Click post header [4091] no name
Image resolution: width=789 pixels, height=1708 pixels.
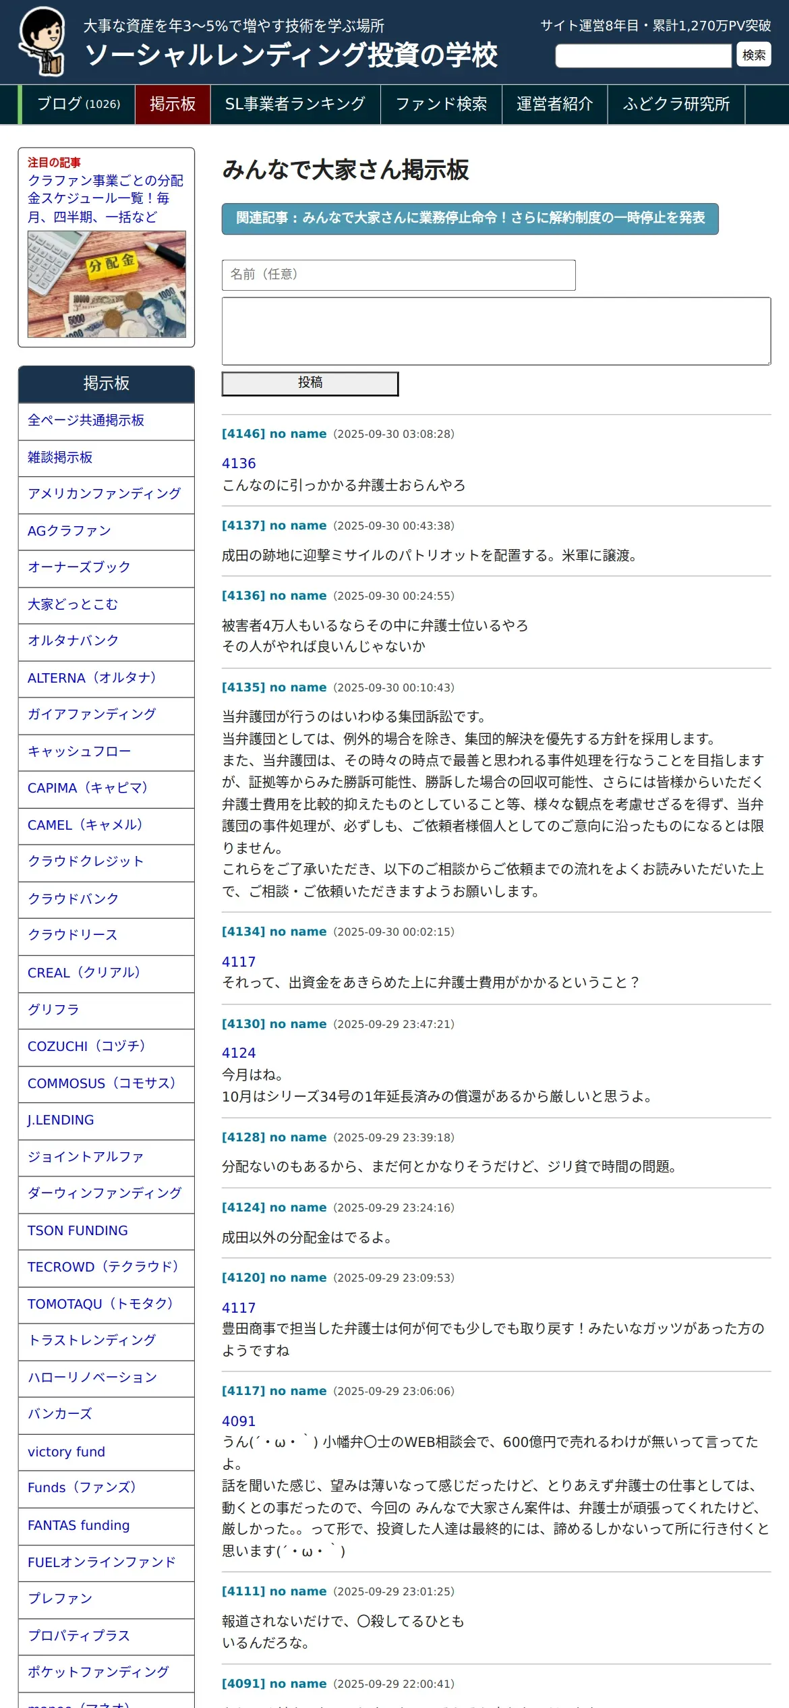(x=274, y=1684)
